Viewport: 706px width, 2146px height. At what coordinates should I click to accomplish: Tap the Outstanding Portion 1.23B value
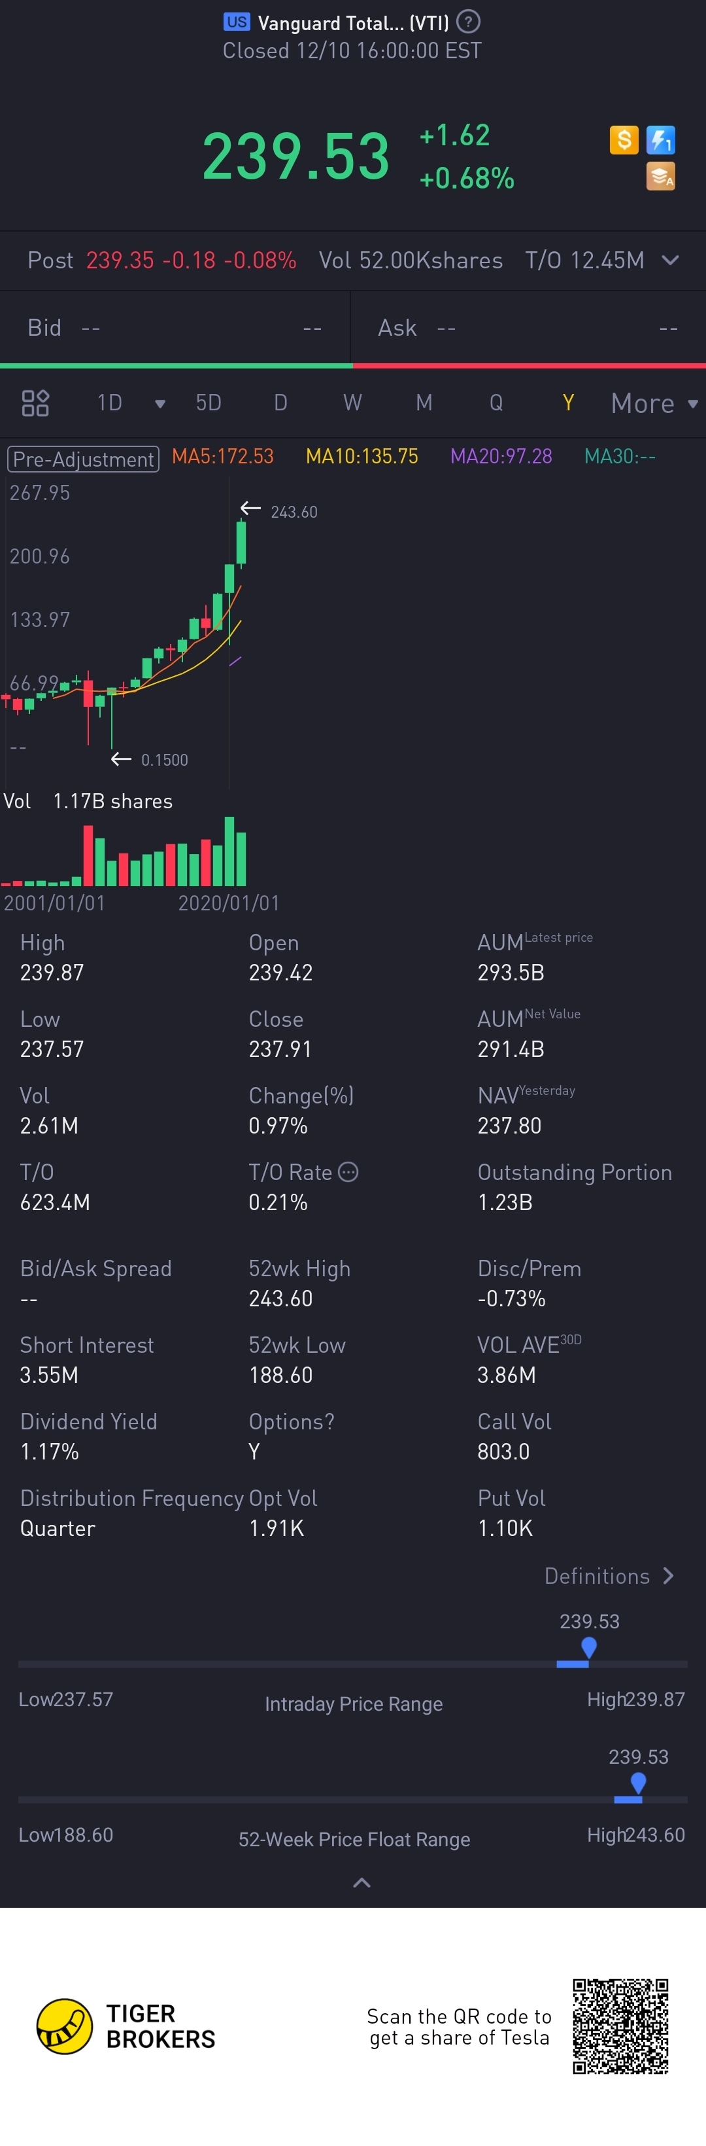tap(505, 1203)
